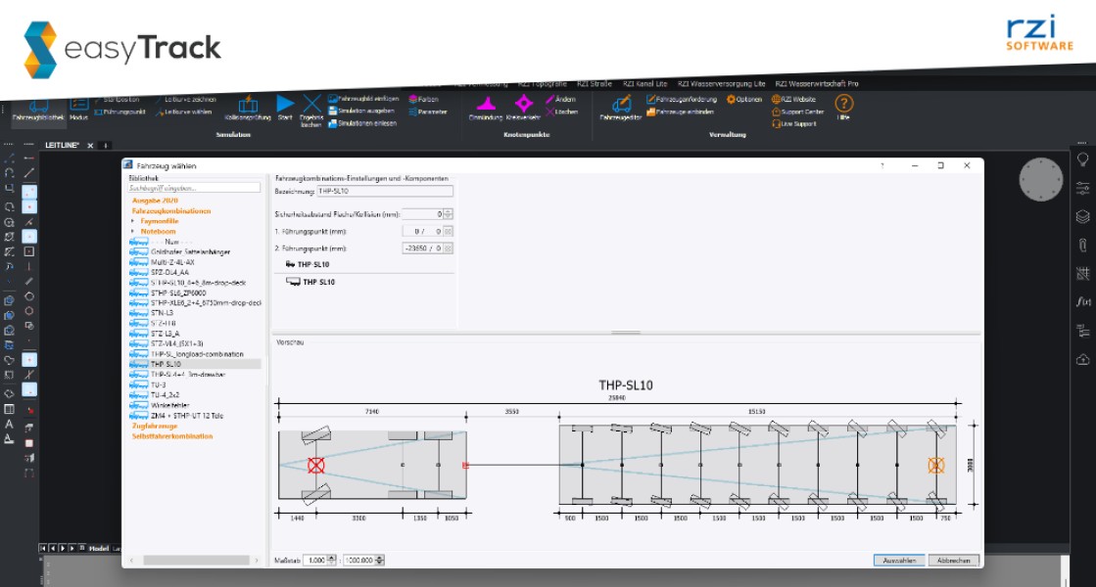Select the Führungspunkt tool
1096x587 pixels.
point(119,112)
